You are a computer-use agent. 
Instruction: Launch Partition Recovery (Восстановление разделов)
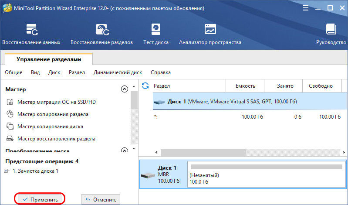[101, 34]
